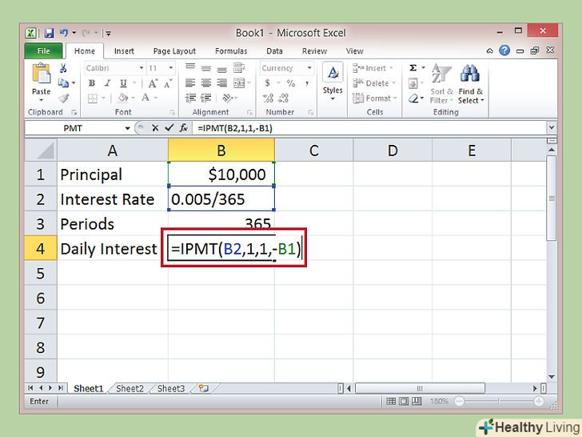Click the Accounting dollar format icon
Viewport: 582px width, 437px height.
tap(267, 83)
